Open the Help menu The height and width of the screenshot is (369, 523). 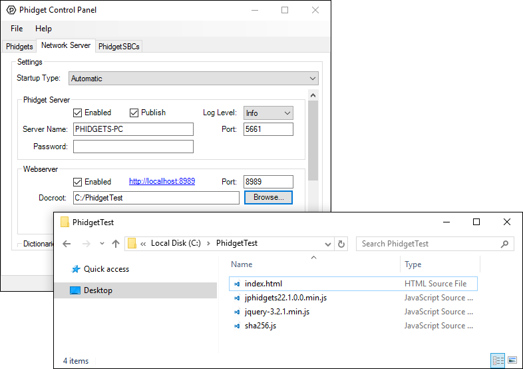[44, 29]
